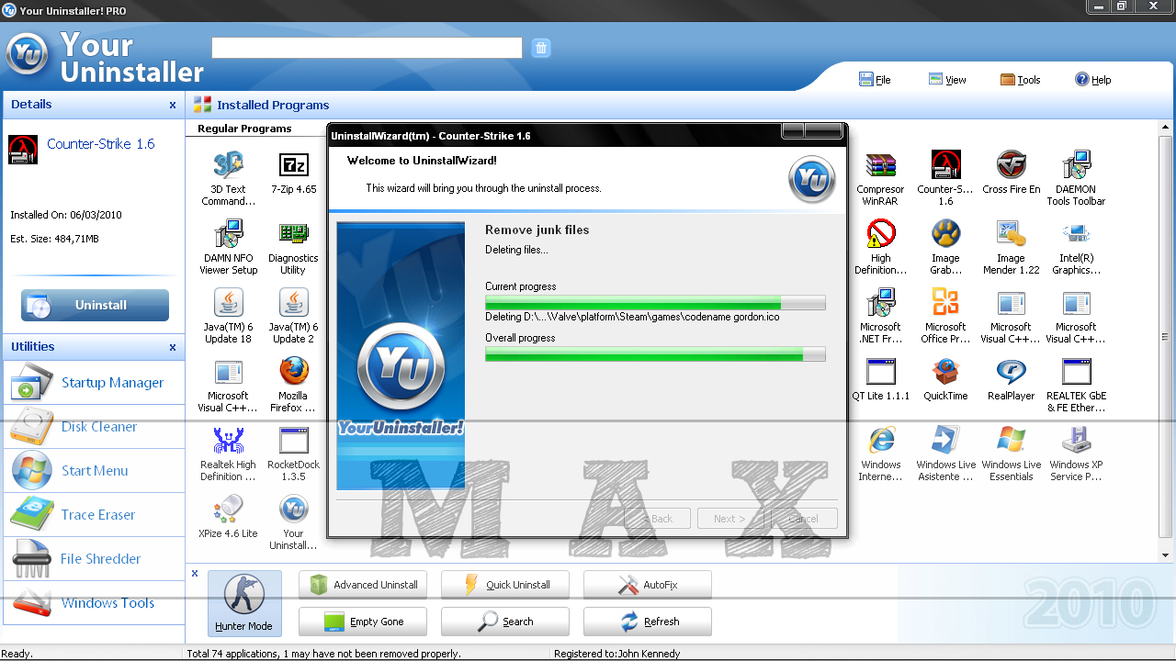Click the Quick Uninstall button
Image resolution: width=1176 pixels, height=661 pixels.
tap(505, 585)
